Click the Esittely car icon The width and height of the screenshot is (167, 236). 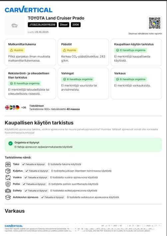[x=8, y=191]
